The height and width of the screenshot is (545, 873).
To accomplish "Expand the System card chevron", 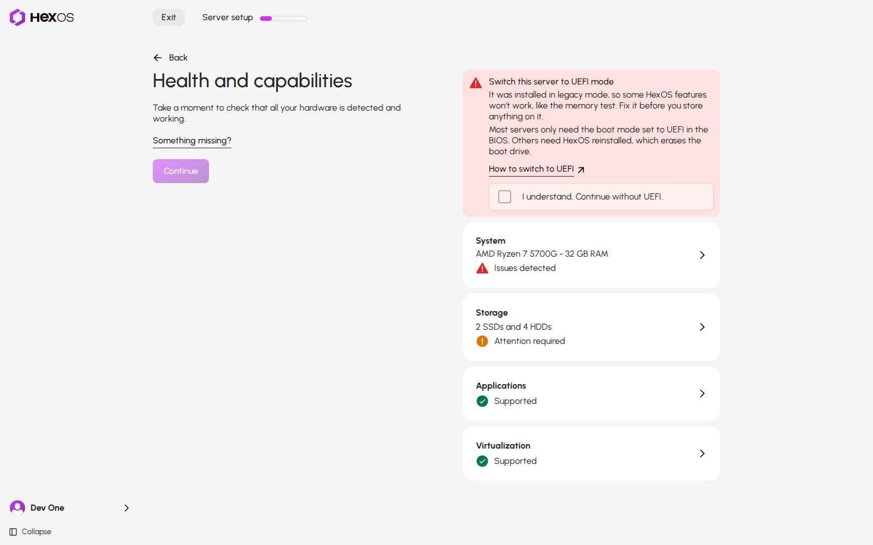I will (x=702, y=255).
